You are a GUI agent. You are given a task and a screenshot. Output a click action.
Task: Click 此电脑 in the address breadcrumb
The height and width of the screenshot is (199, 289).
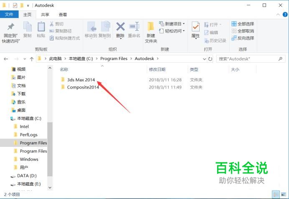click(55, 59)
